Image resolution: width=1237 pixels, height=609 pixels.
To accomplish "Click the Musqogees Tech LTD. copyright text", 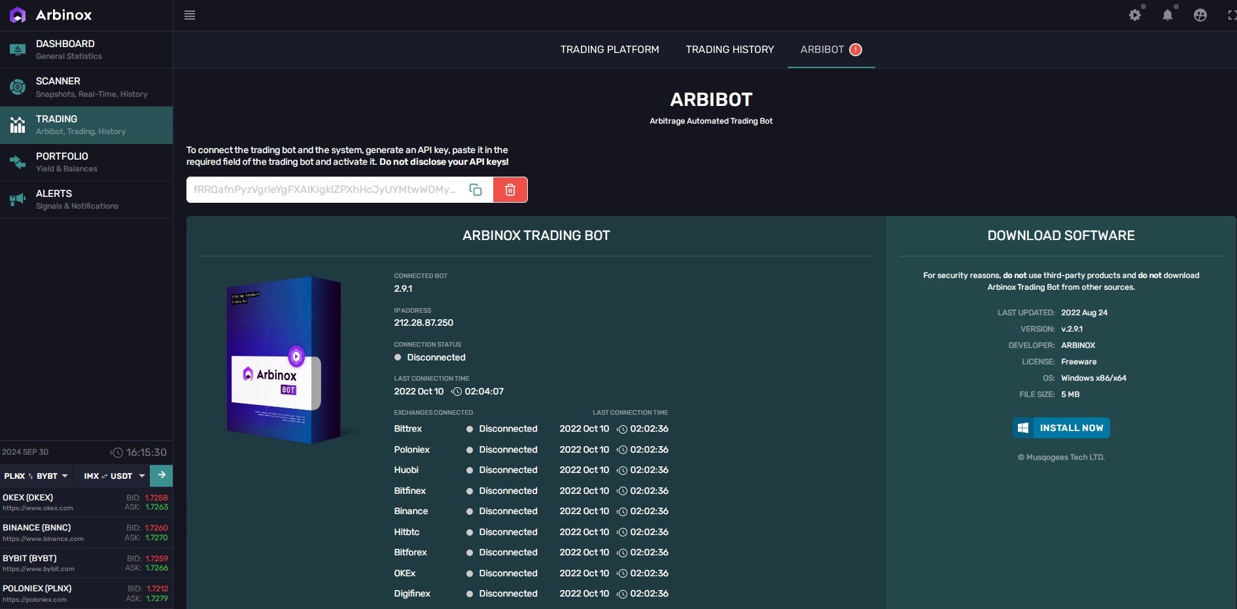I will pyautogui.click(x=1061, y=457).
